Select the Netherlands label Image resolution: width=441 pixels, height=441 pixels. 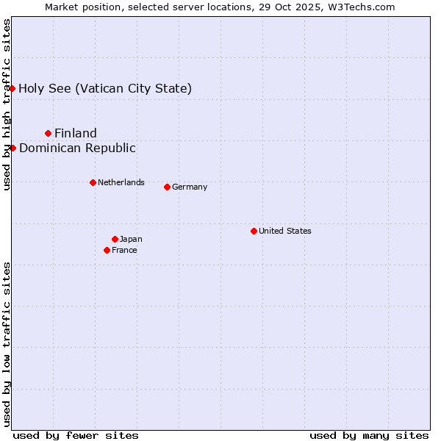121,182
